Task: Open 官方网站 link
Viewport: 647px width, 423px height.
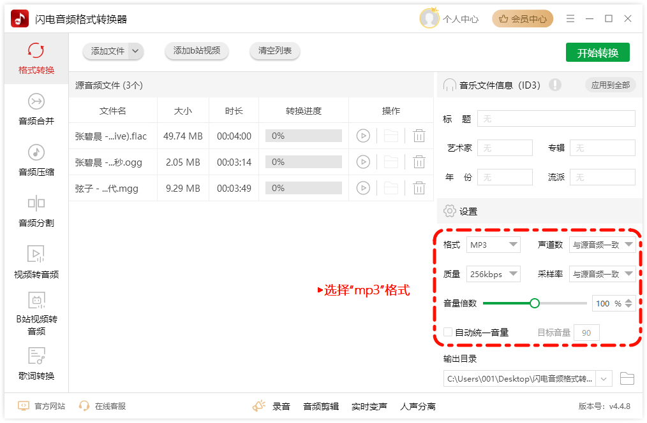Action: pyautogui.click(x=41, y=406)
